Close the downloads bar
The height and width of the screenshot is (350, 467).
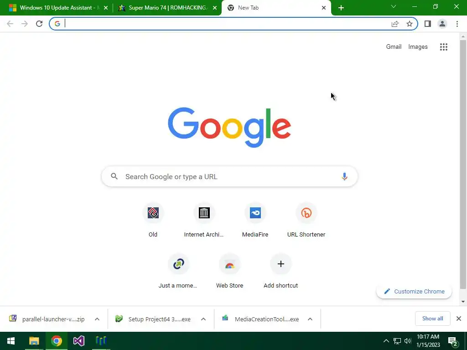tap(459, 319)
